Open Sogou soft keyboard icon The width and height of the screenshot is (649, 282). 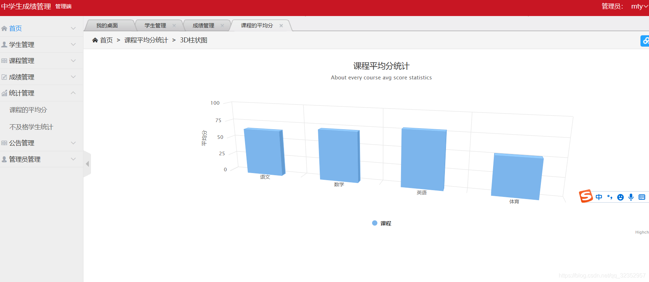(642, 197)
